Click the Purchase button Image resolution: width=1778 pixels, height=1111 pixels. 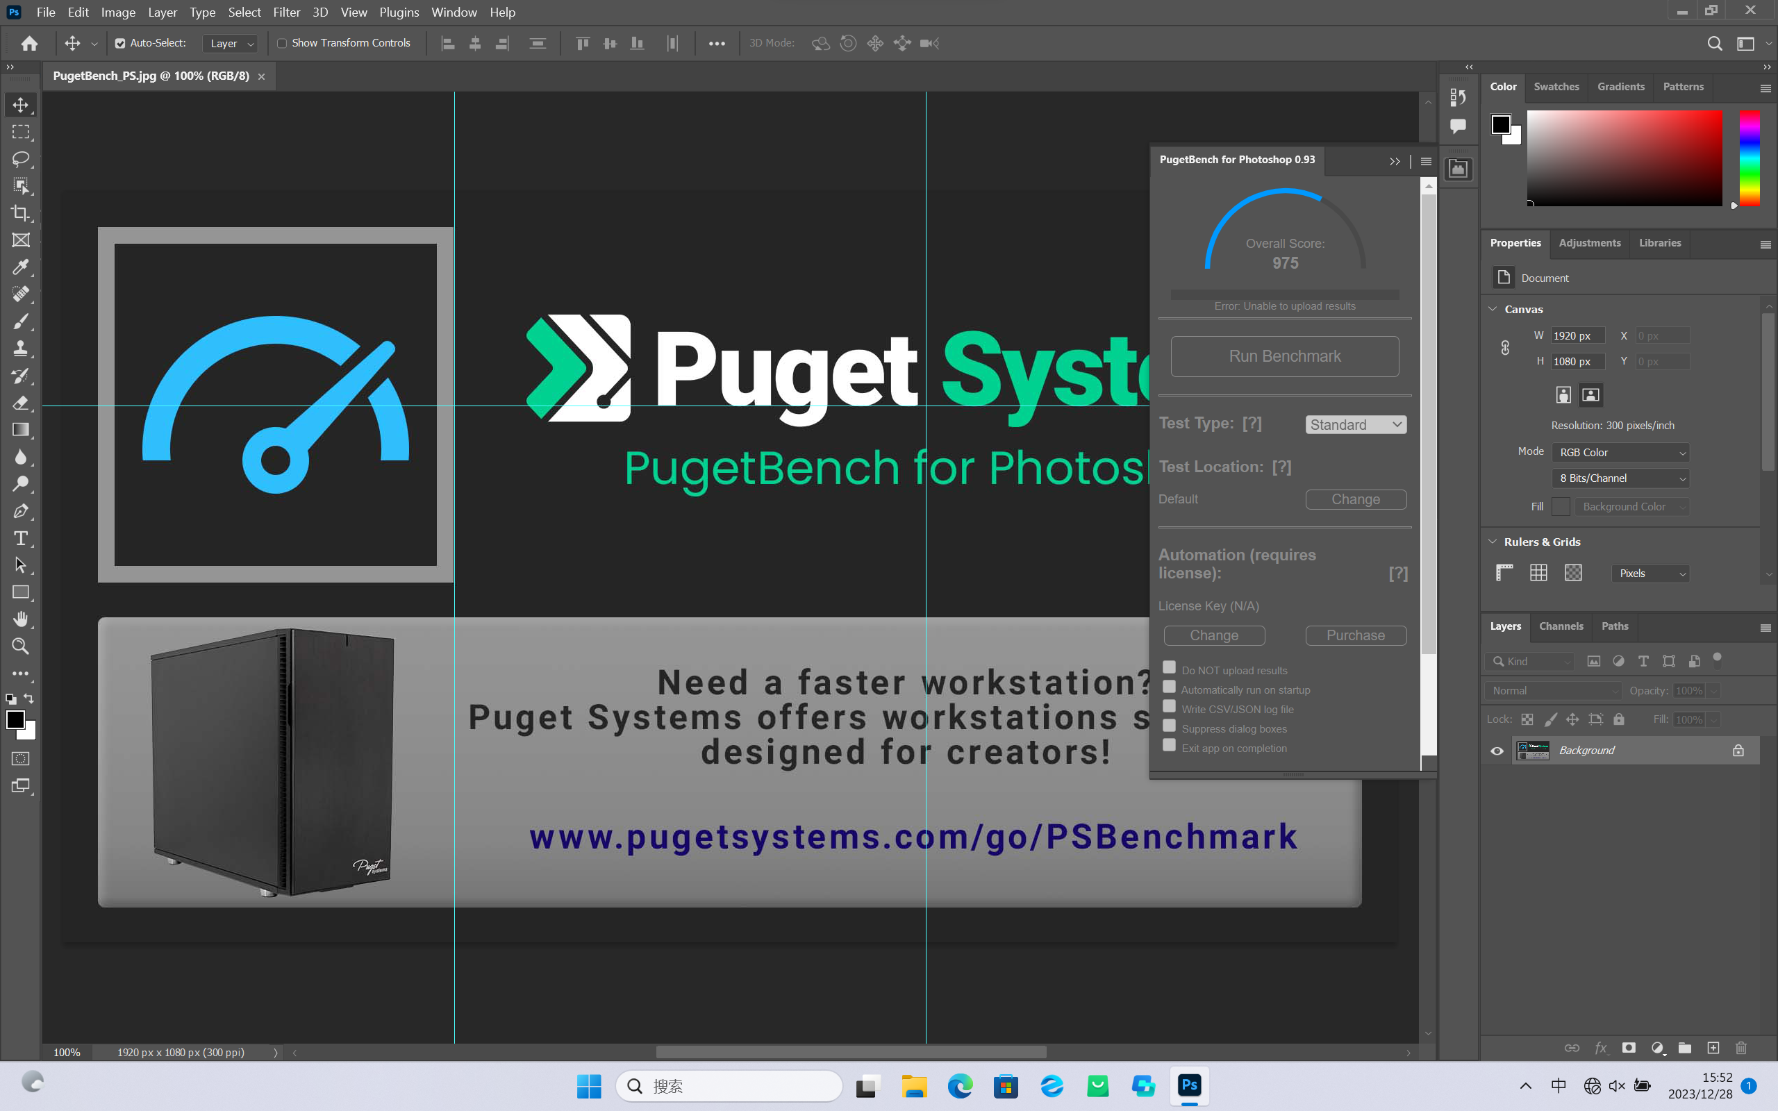pos(1356,635)
